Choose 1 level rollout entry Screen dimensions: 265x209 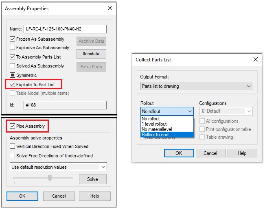pyautogui.click(x=154, y=124)
